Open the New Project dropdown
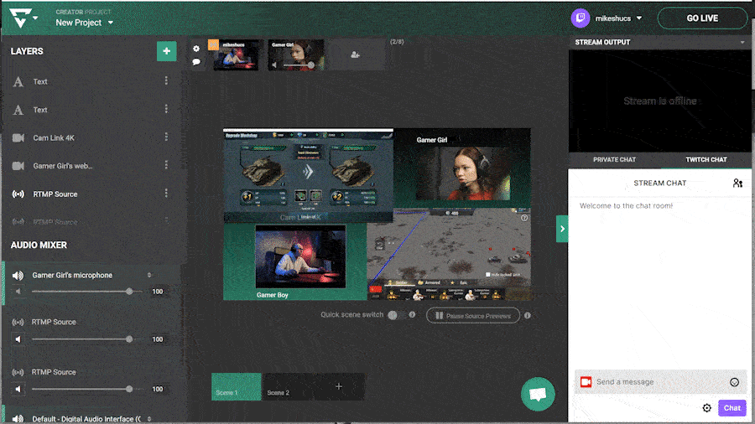 85,23
